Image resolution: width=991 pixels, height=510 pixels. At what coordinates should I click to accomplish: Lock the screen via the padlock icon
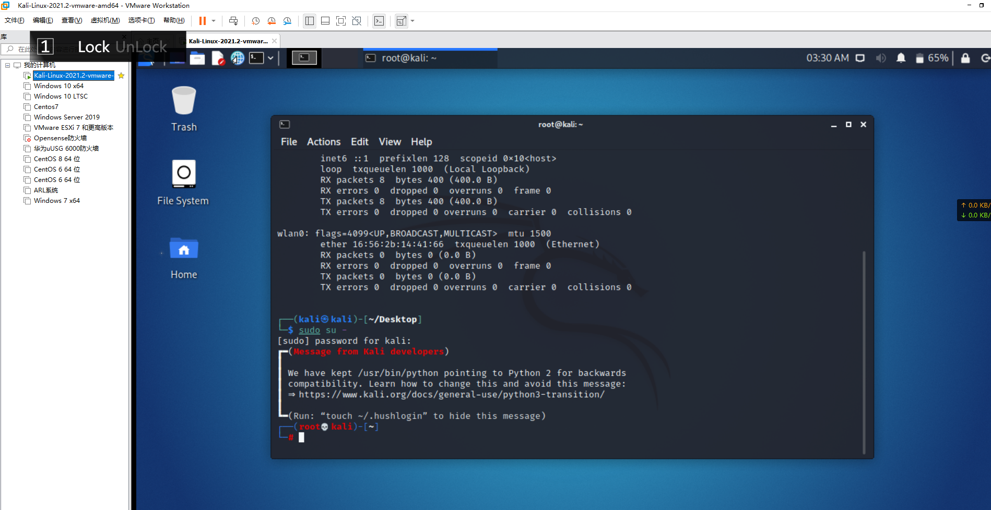(965, 58)
